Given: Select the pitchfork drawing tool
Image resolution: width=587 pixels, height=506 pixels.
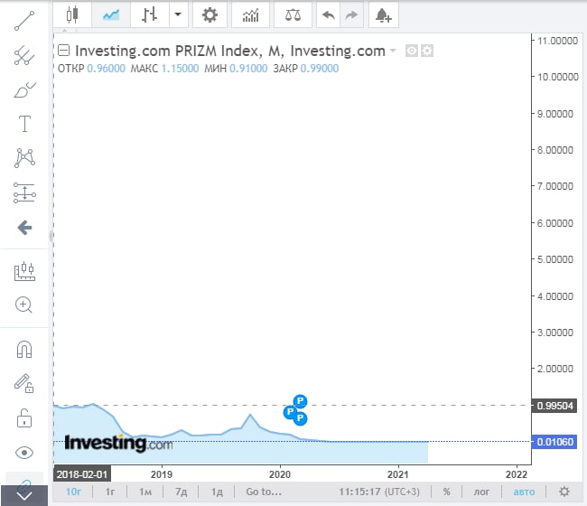Looking at the screenshot, I should click(x=24, y=55).
